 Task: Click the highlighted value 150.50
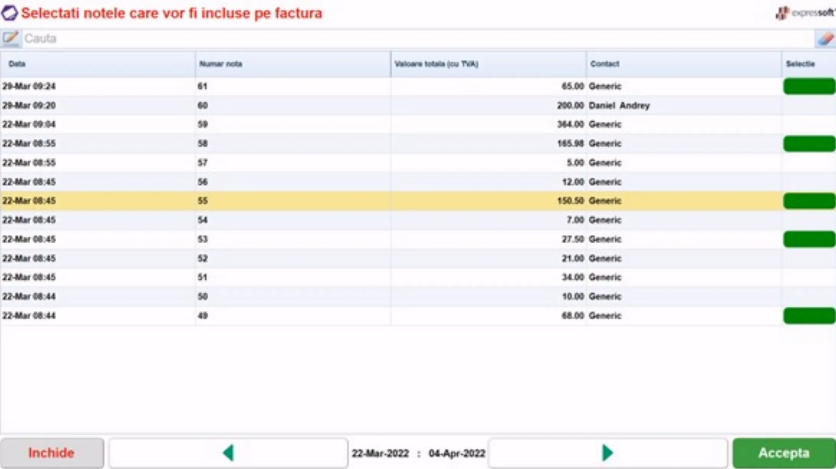(570, 201)
